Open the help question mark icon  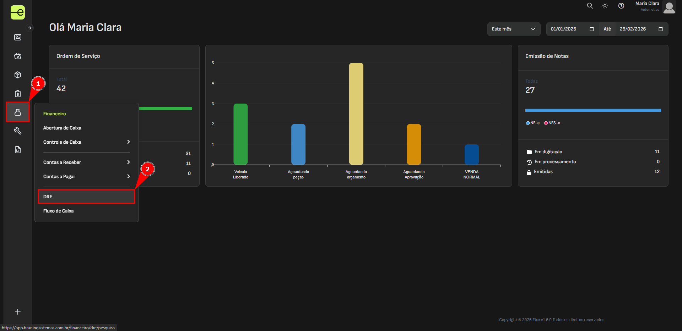tap(621, 6)
